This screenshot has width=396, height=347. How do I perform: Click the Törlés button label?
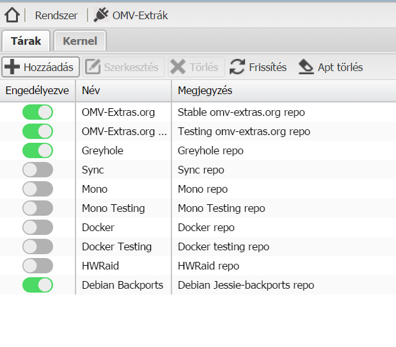(x=204, y=67)
